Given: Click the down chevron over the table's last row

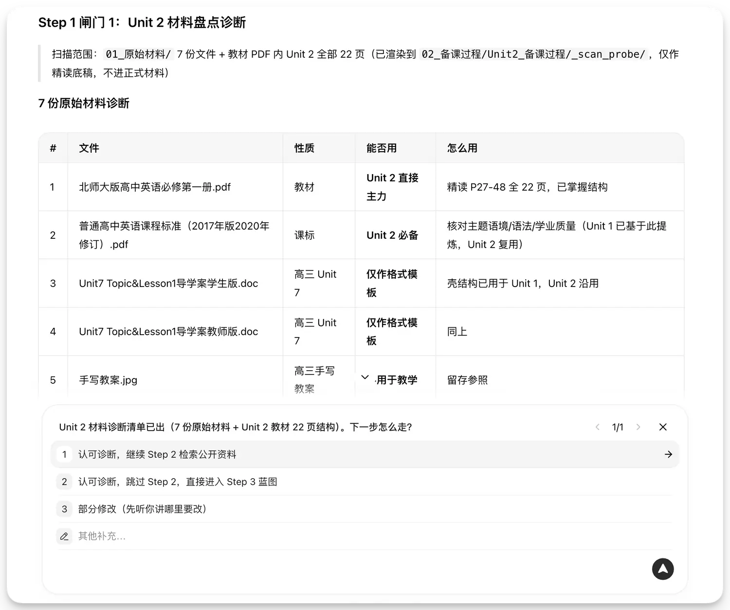Looking at the screenshot, I should click(x=365, y=377).
